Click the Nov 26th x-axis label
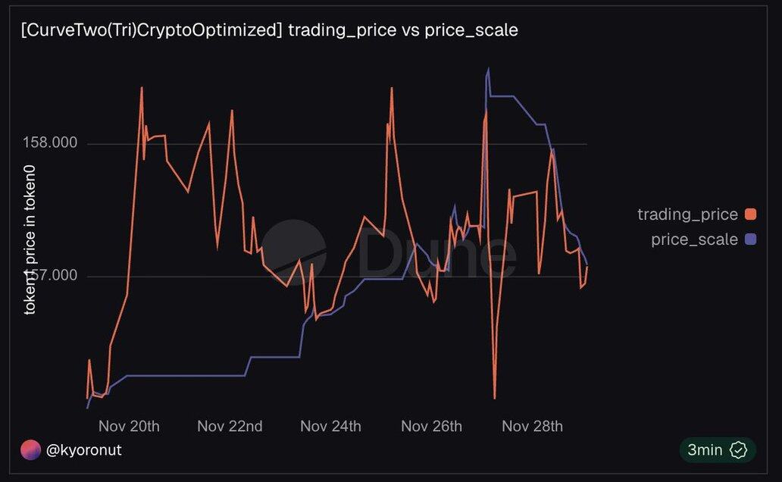Viewport: 782px width, 482px height. click(x=431, y=426)
